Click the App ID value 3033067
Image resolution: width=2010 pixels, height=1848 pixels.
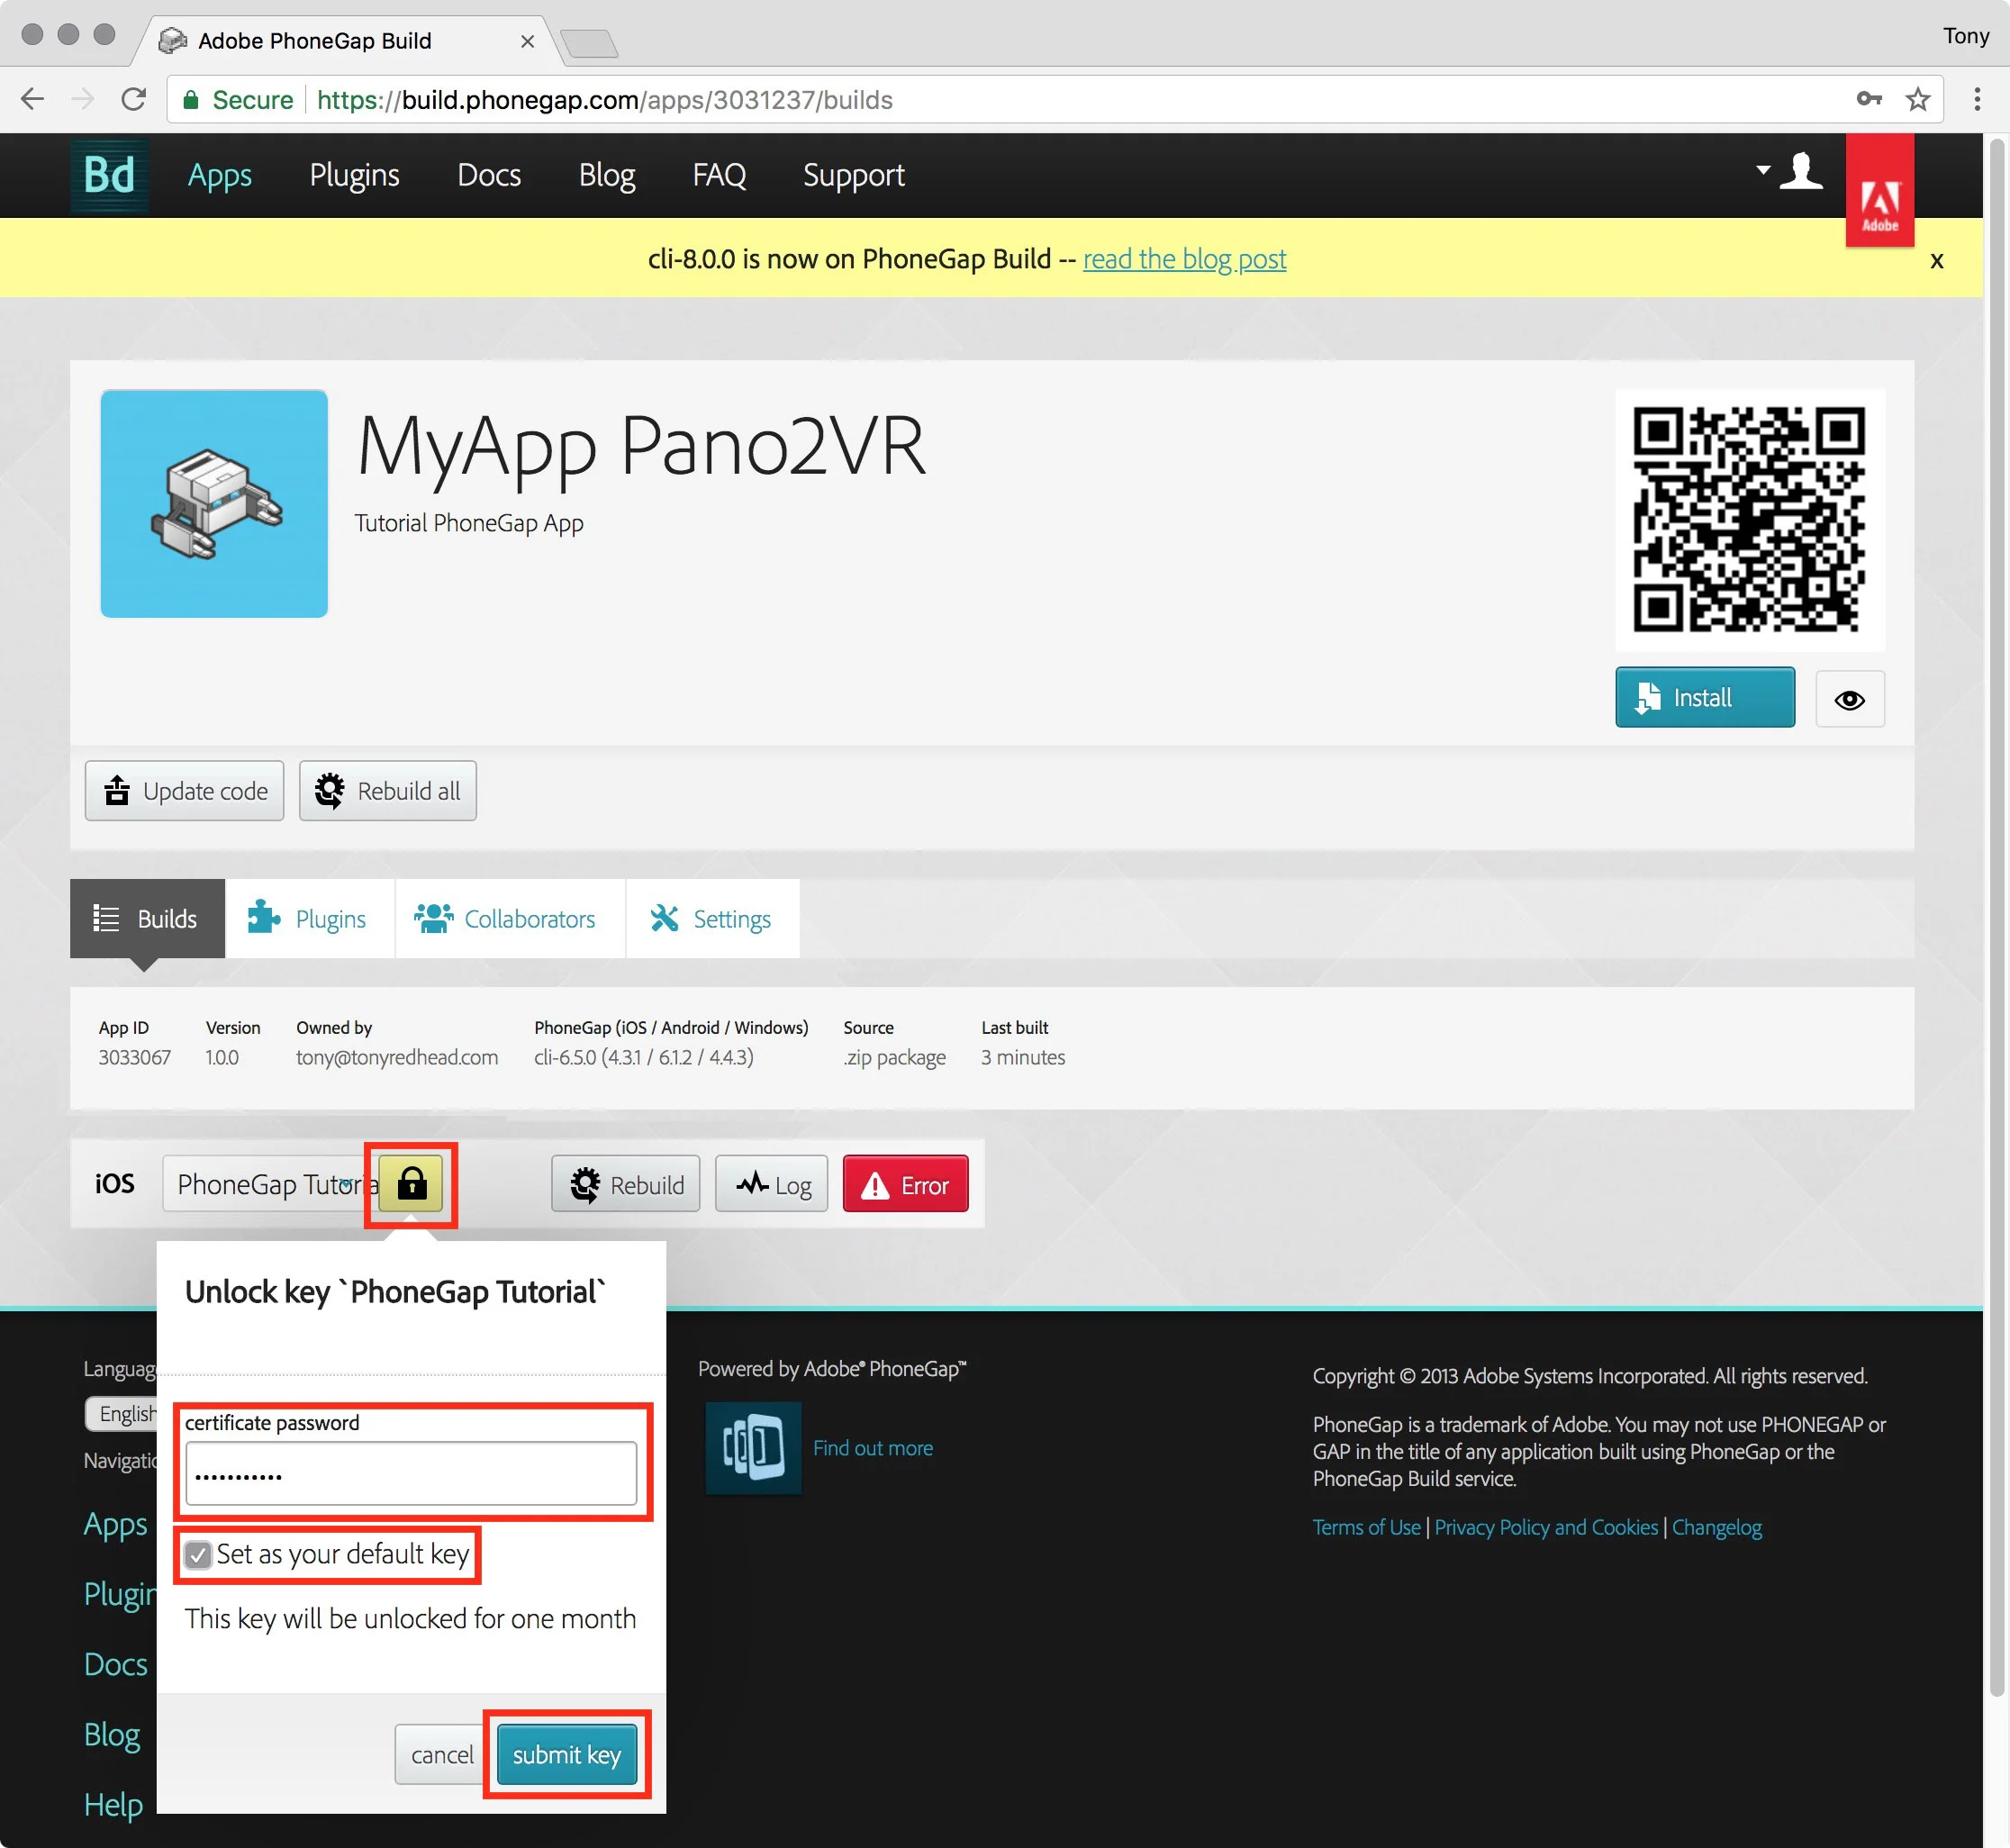(x=134, y=1057)
